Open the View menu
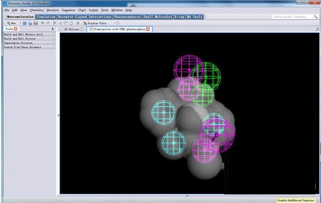The height and width of the screenshot is (203, 321). (24, 10)
